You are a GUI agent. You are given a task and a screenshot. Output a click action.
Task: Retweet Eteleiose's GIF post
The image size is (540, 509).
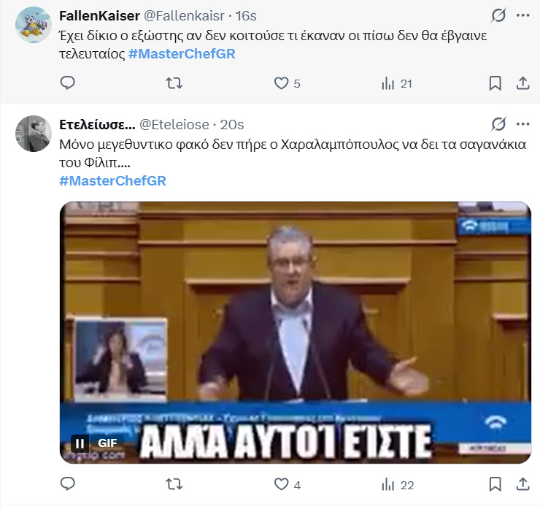174,484
